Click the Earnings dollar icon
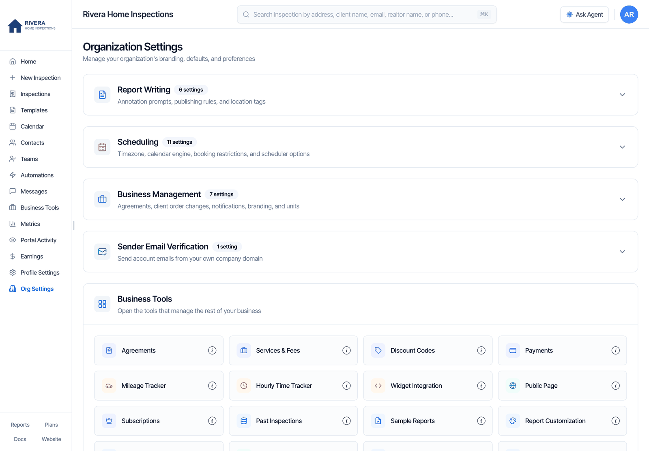The image size is (649, 451). pos(13,256)
